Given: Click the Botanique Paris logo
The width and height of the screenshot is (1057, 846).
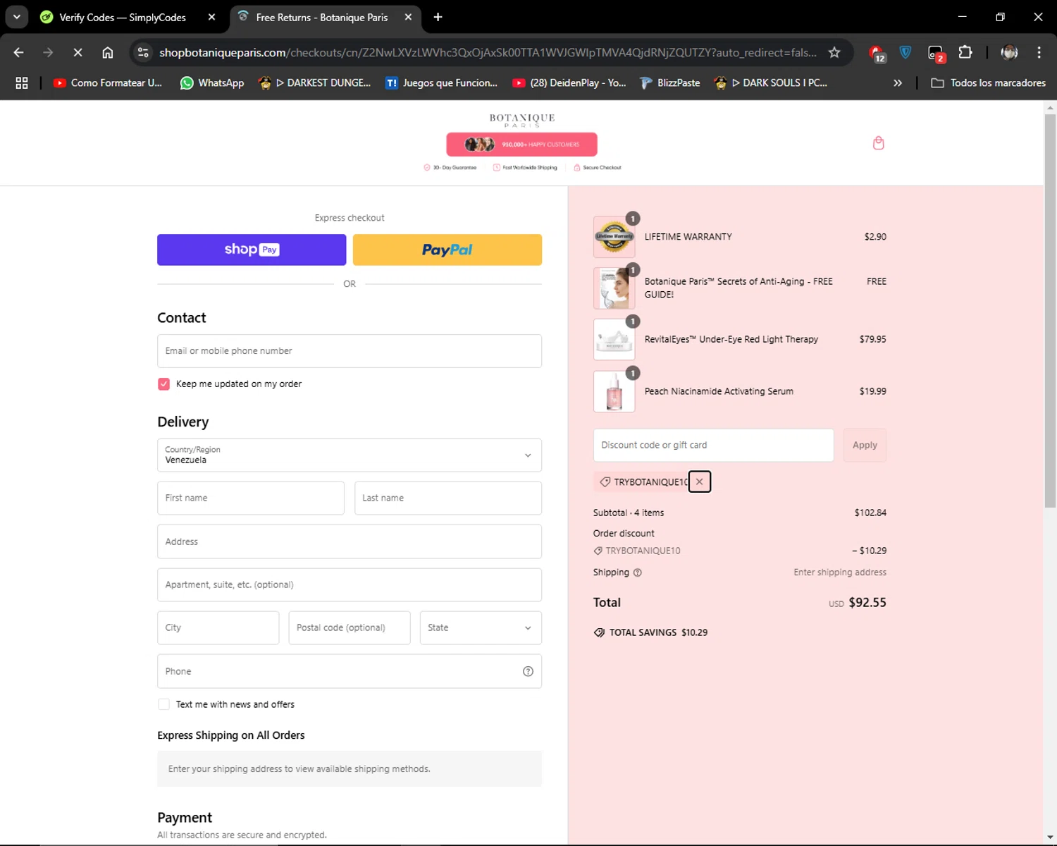Looking at the screenshot, I should pos(522,120).
